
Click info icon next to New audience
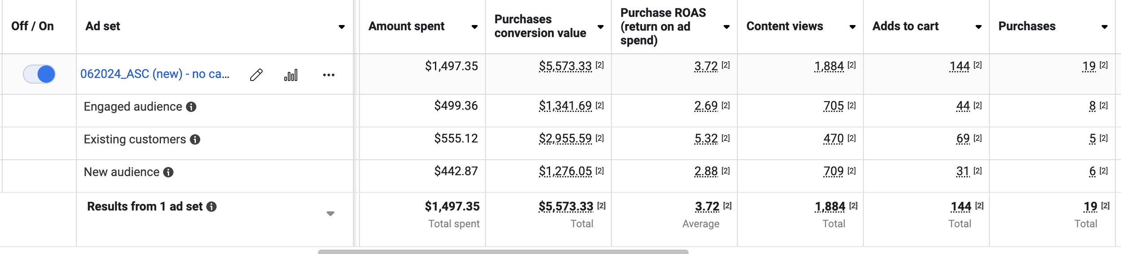click(168, 172)
